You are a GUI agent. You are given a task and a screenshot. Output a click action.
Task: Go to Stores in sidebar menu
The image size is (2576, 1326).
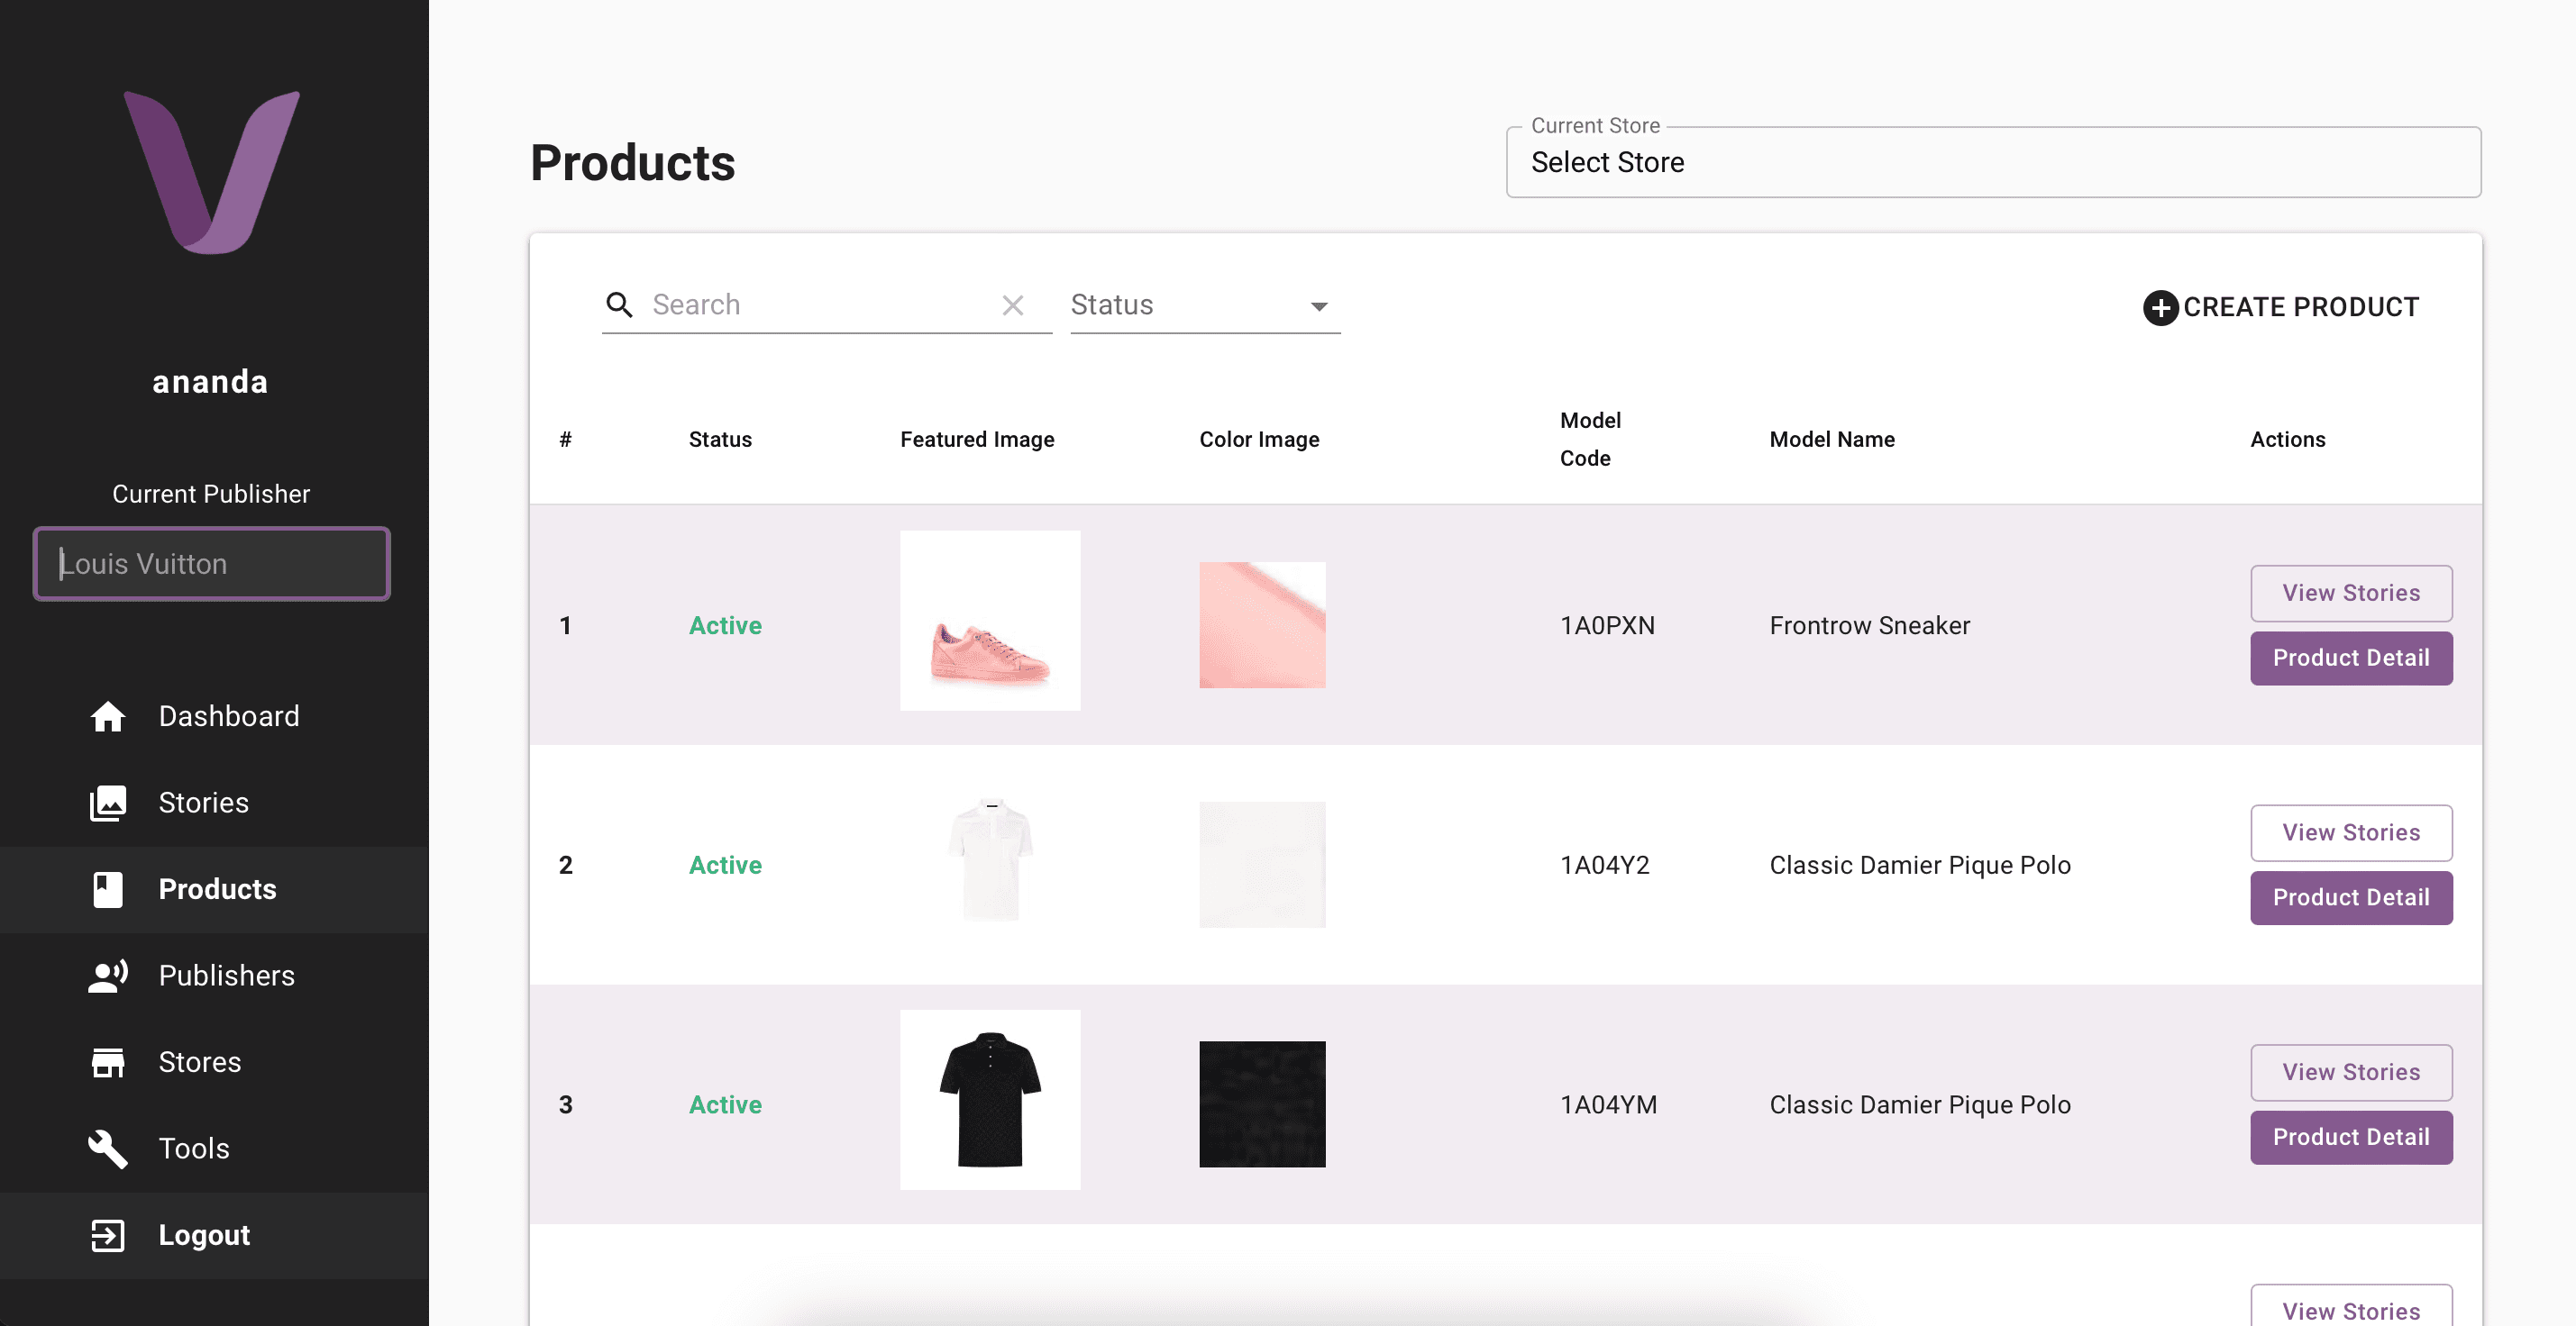click(199, 1062)
